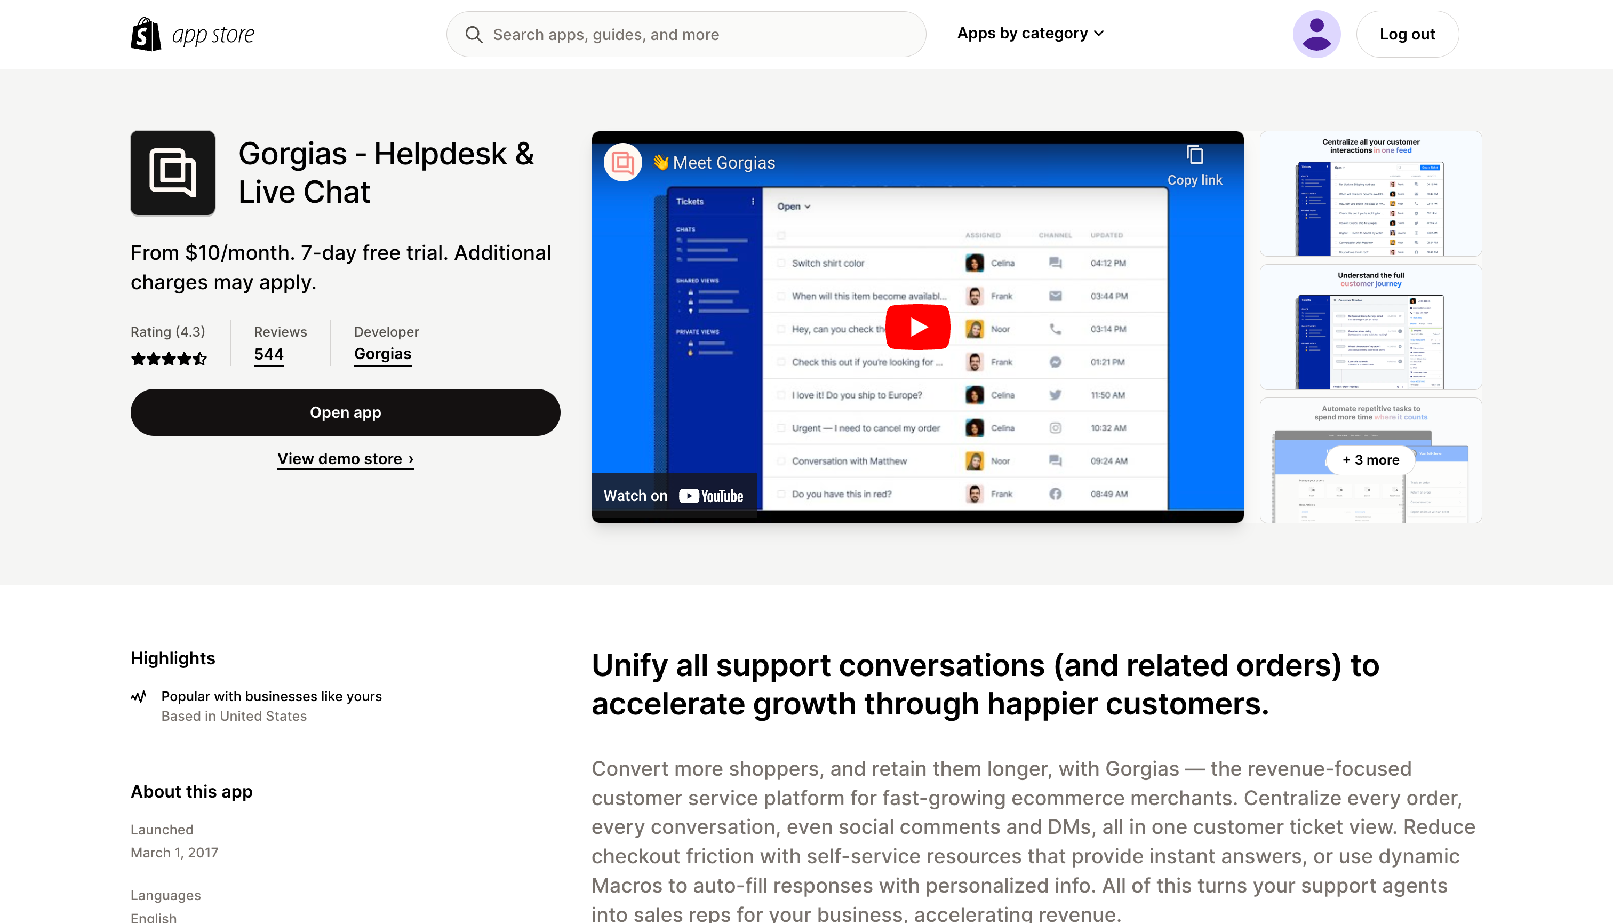Click the YouTube play button icon
The image size is (1613, 923).
click(x=917, y=326)
